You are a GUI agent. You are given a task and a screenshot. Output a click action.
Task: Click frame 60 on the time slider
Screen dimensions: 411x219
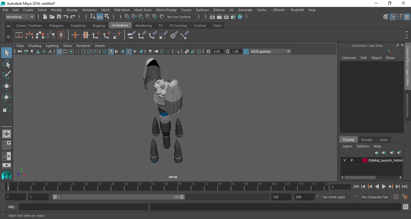click(x=166, y=187)
